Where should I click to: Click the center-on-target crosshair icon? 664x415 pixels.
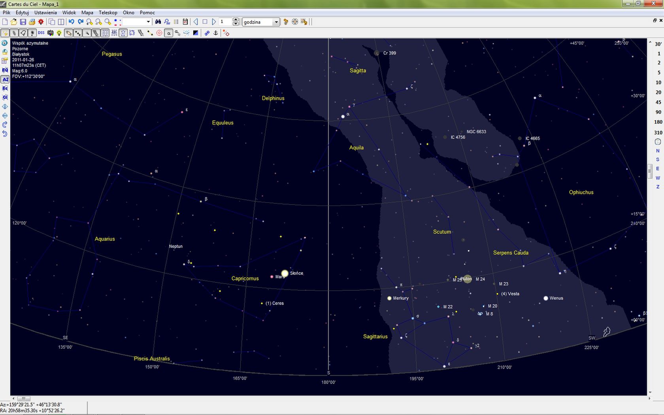(x=295, y=22)
